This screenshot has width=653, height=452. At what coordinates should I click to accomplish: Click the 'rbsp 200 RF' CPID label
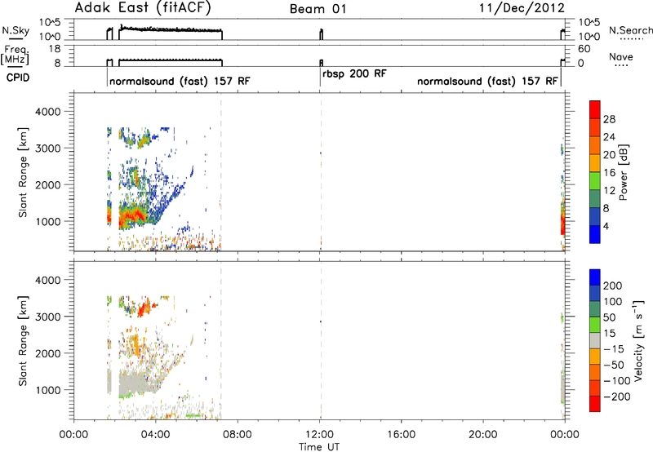pos(355,73)
